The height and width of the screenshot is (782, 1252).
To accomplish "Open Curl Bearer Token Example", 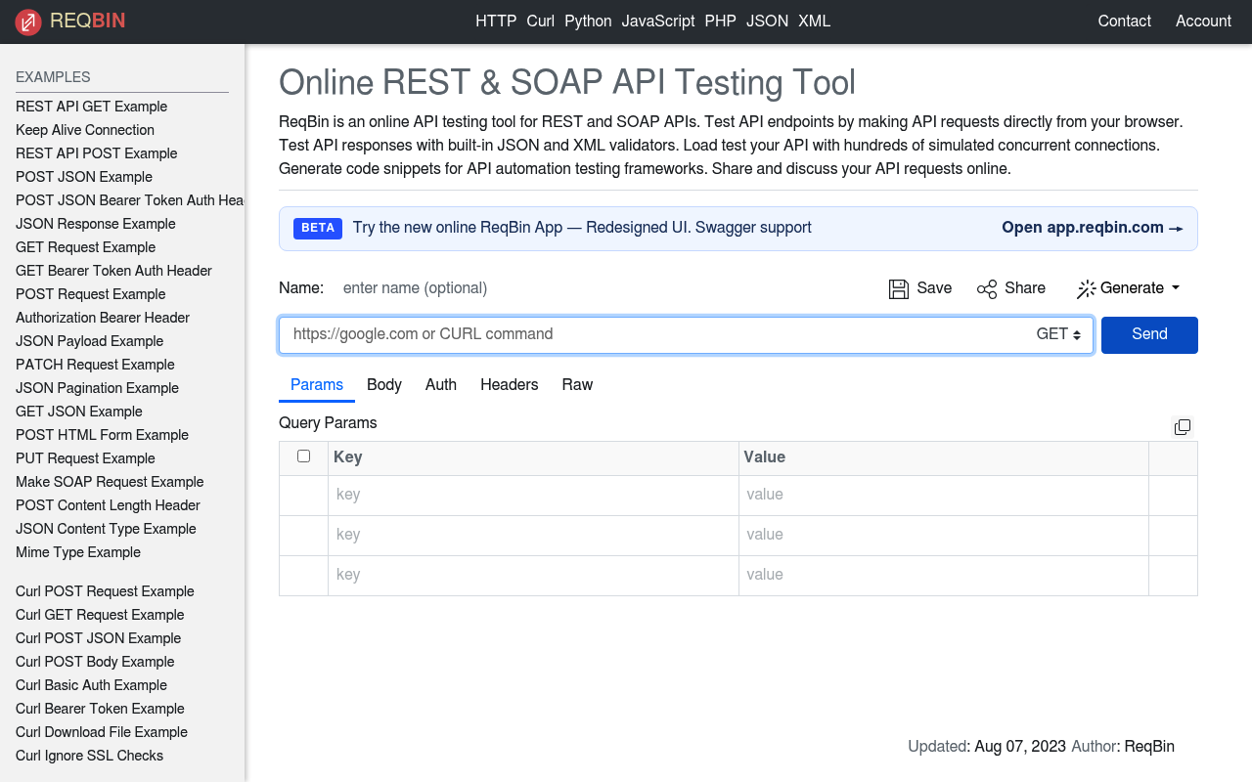I will click(x=100, y=709).
